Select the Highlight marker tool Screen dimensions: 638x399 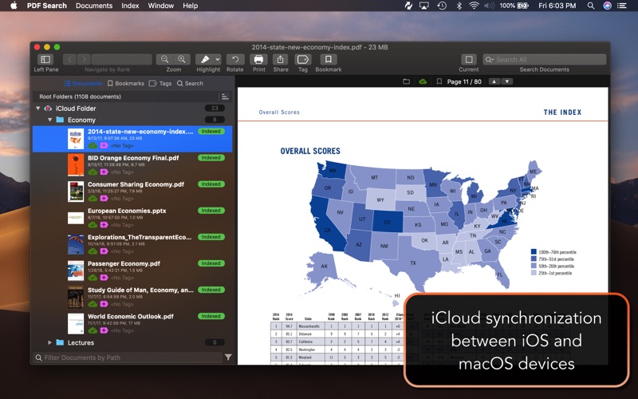(x=205, y=59)
